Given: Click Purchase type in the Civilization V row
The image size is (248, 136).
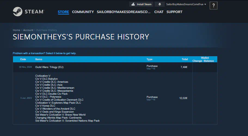Looking at the screenshot, I should [x=152, y=97].
